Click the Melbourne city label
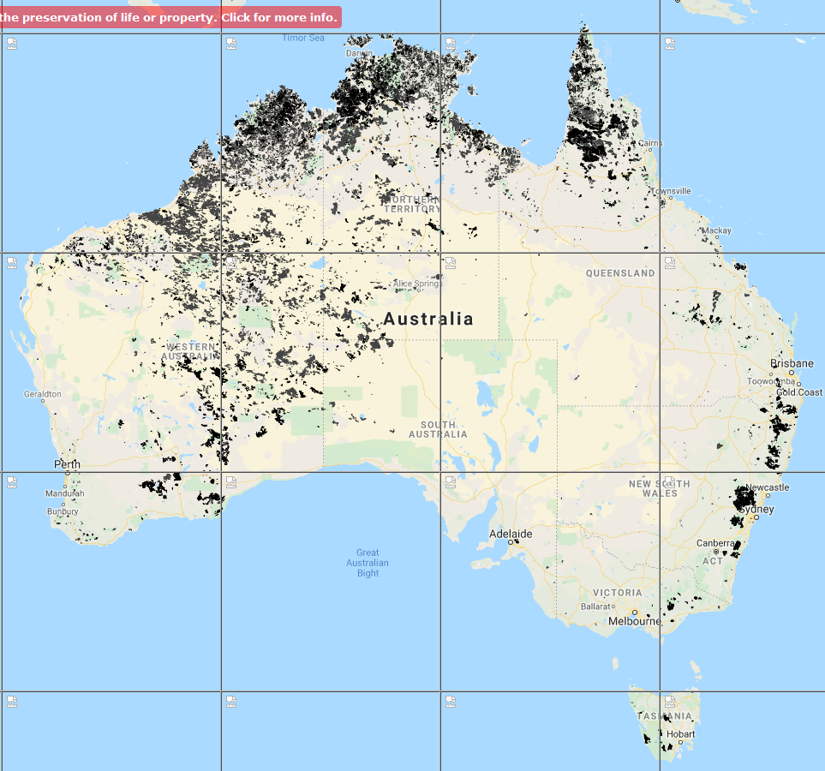Screen dimensions: 825x771 634,622
